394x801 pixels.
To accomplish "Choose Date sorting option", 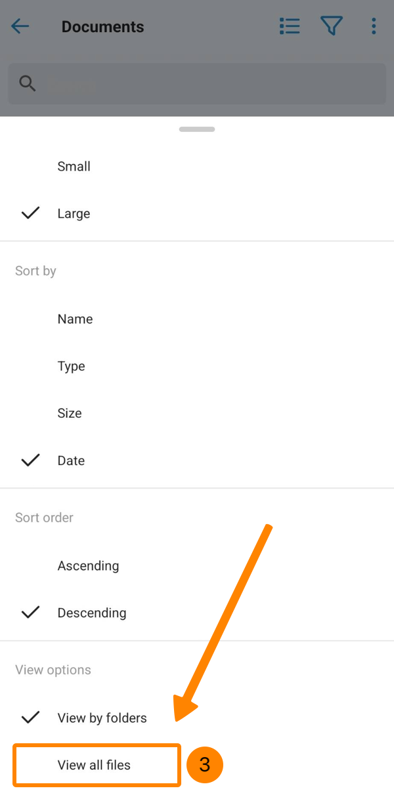I will [x=71, y=461].
